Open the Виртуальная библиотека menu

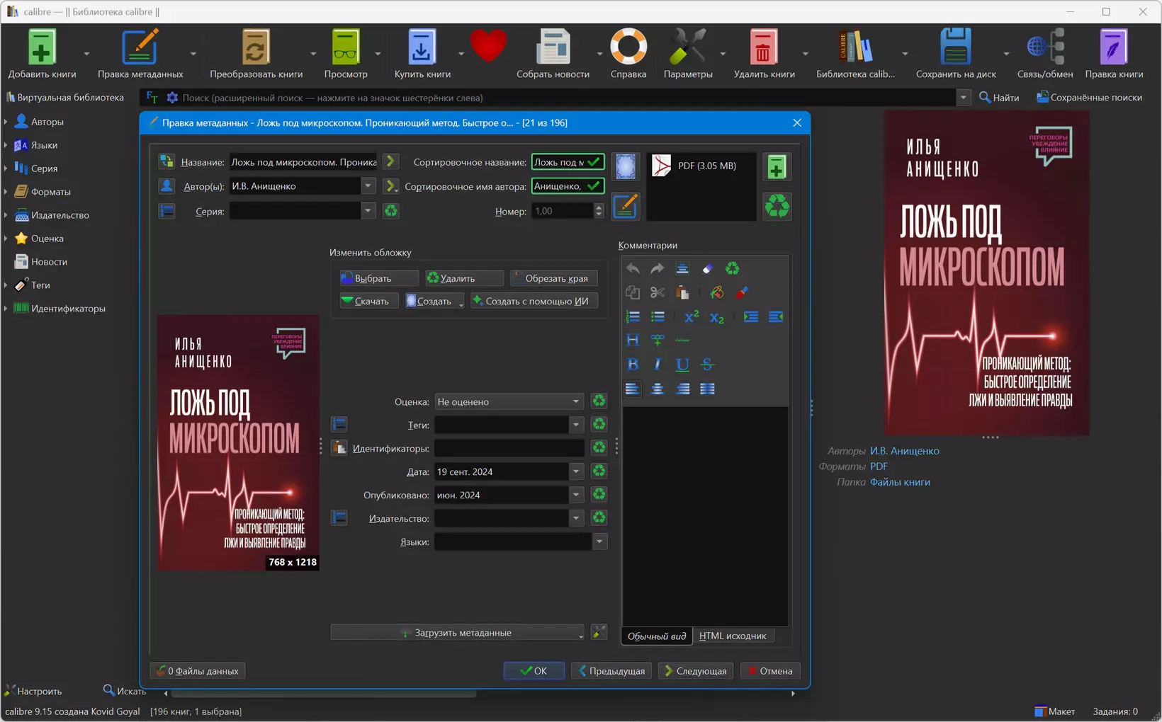pos(64,98)
